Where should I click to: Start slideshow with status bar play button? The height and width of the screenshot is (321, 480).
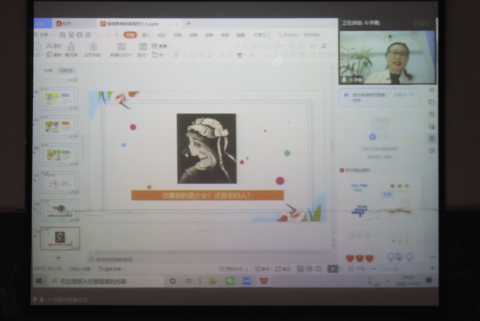332,269
